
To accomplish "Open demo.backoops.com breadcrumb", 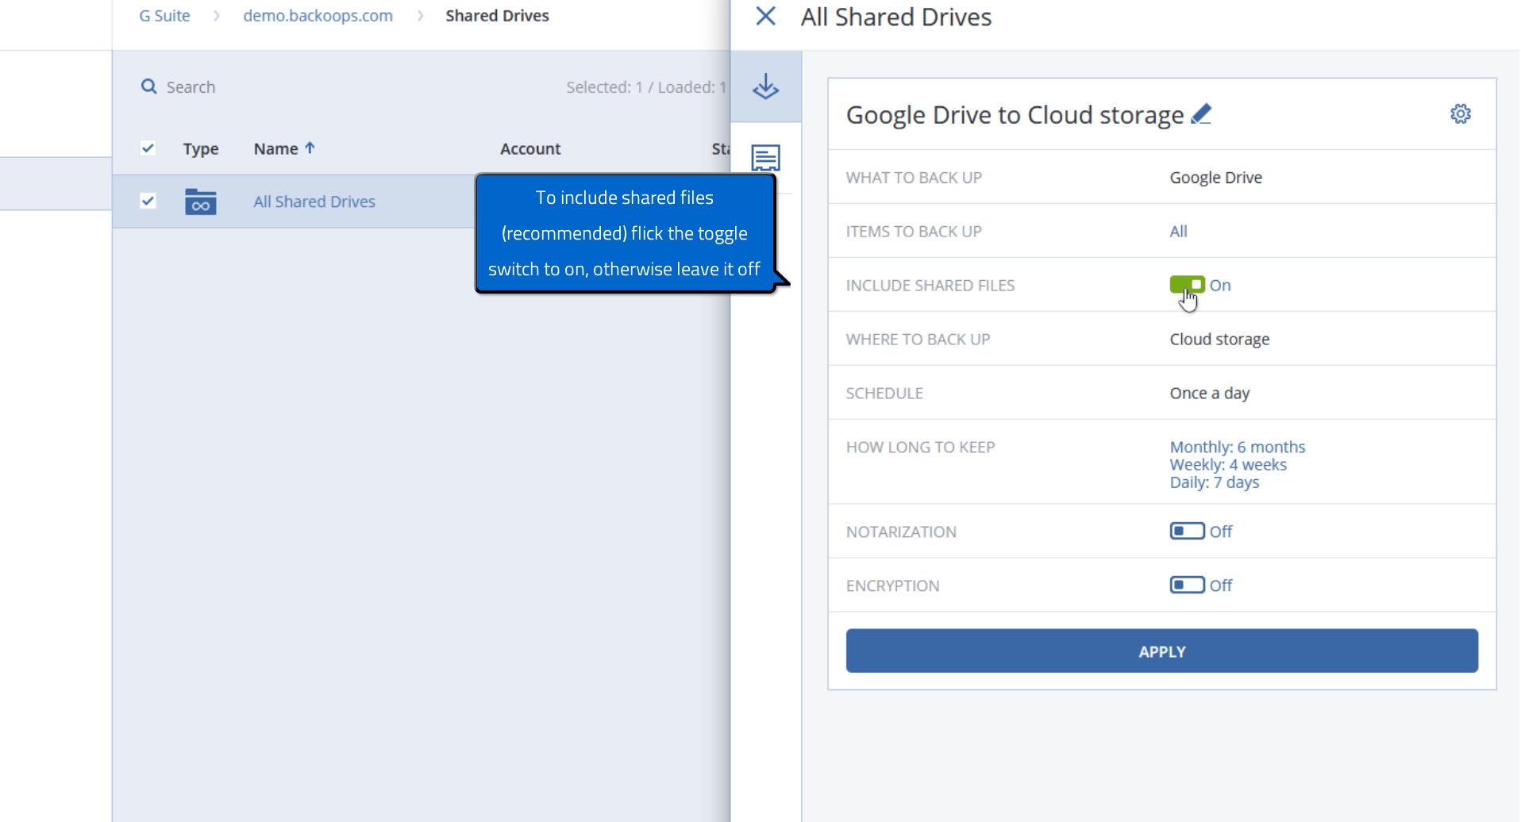I will tap(318, 16).
